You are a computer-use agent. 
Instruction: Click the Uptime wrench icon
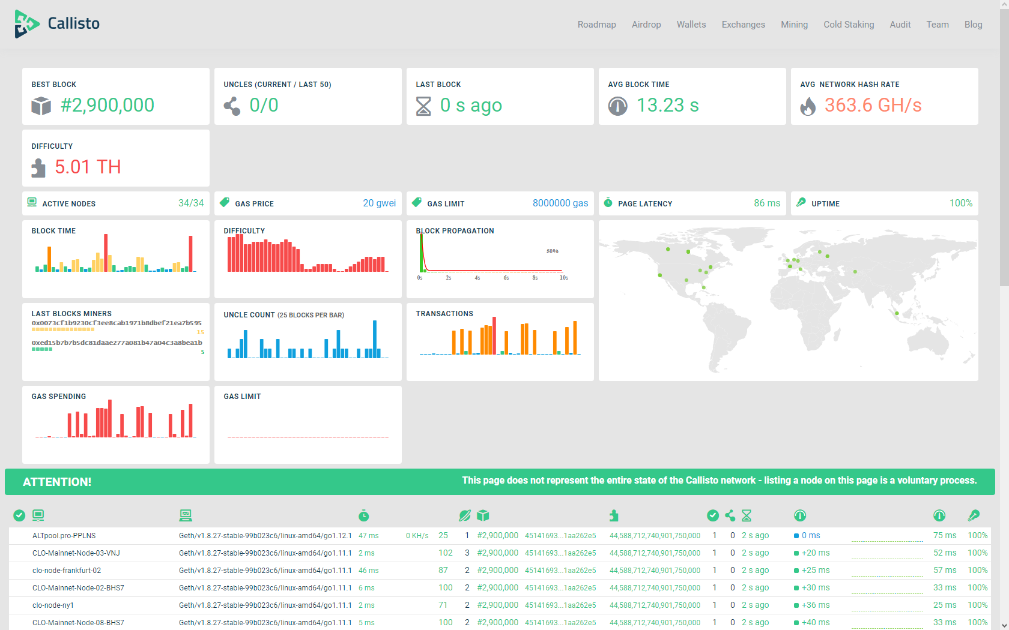click(x=801, y=203)
